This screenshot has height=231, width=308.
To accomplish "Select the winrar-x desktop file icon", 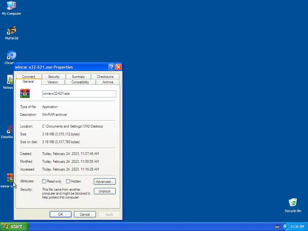I will pos(10,178).
